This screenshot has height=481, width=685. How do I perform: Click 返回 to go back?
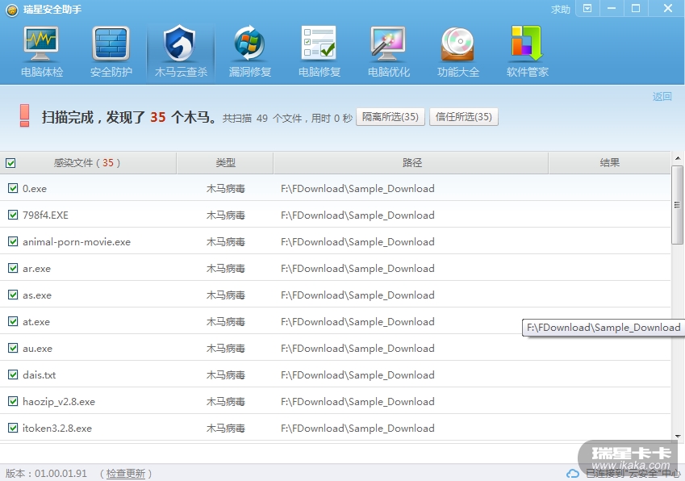662,97
